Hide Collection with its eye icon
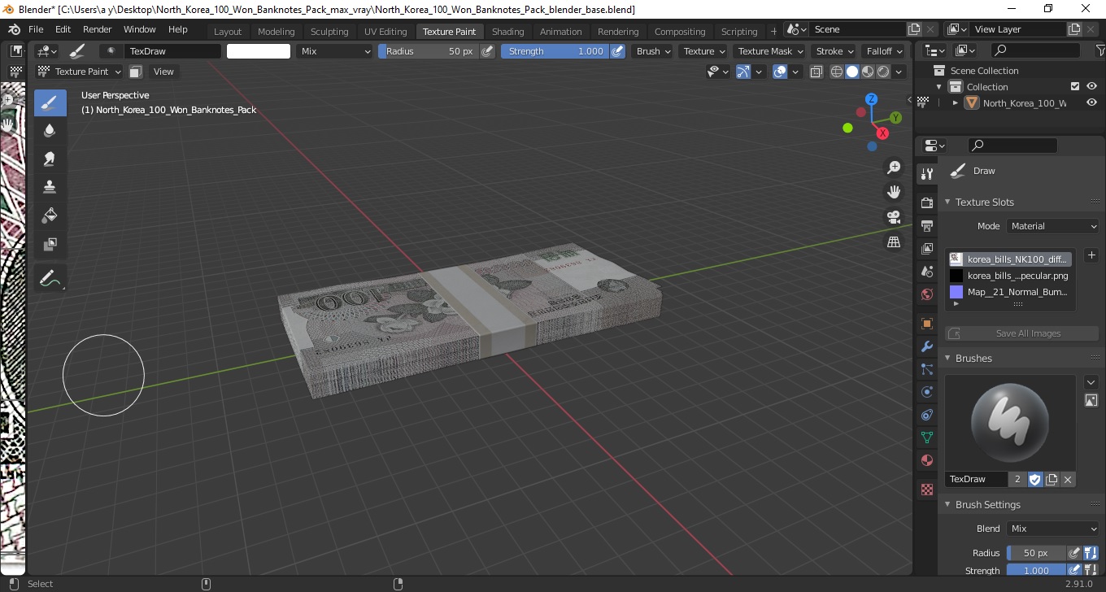Screen dimensions: 1106x592 (1091, 86)
